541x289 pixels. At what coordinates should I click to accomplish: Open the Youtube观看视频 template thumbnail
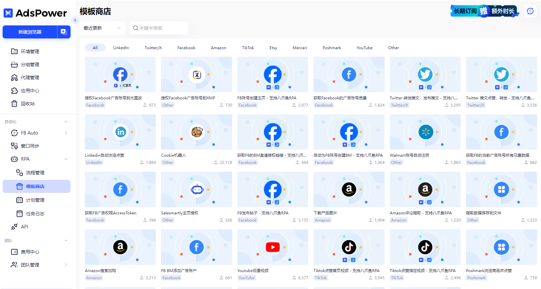[273, 247]
